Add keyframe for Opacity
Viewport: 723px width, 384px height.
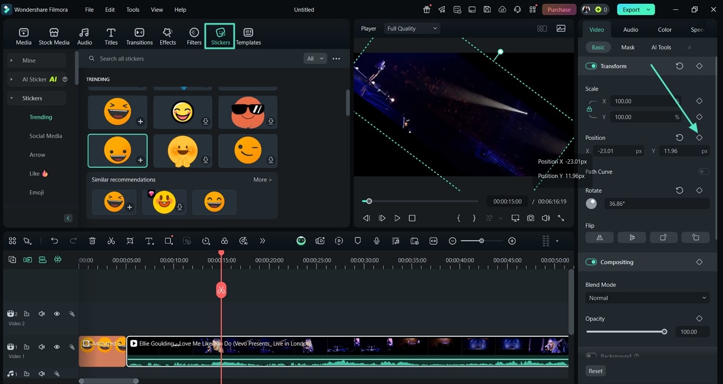(699, 319)
